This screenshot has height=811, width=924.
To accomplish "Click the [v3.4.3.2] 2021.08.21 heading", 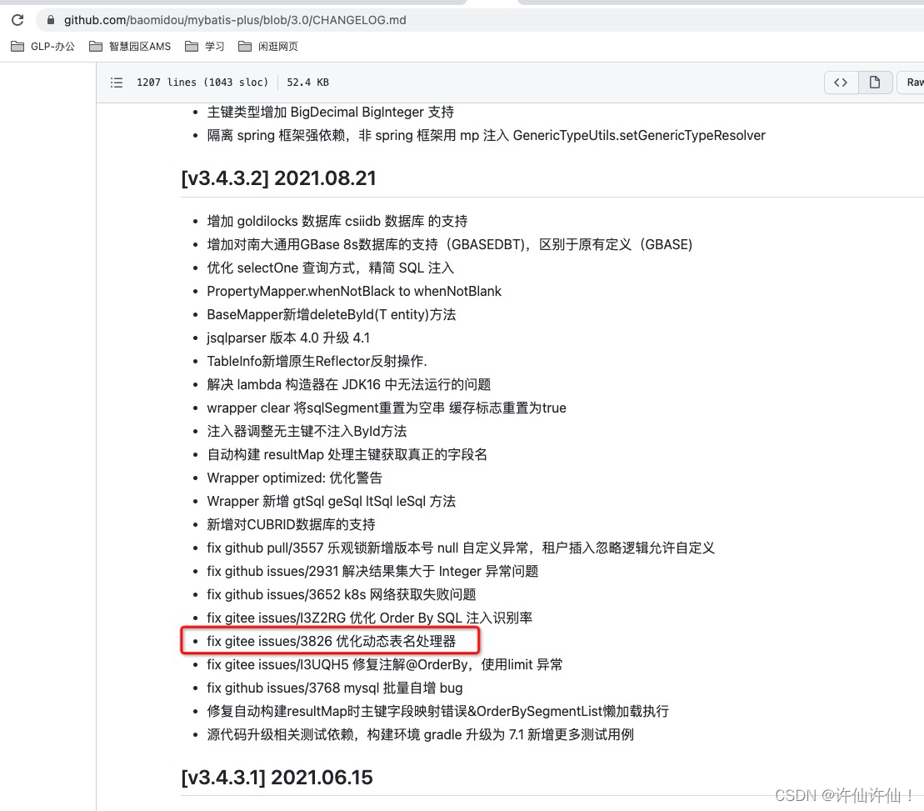I will tap(278, 178).
